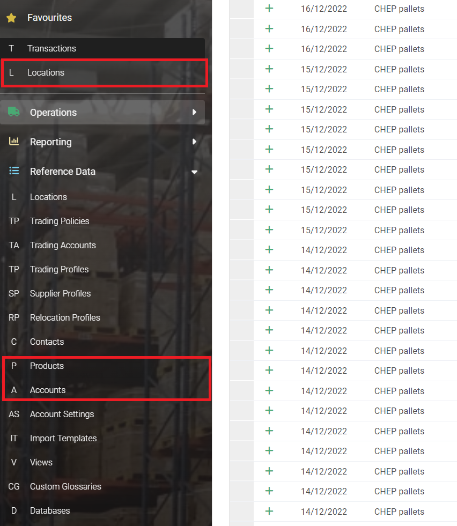
Task: Expand the first 15/12/2022 row plus icon
Action: click(269, 69)
